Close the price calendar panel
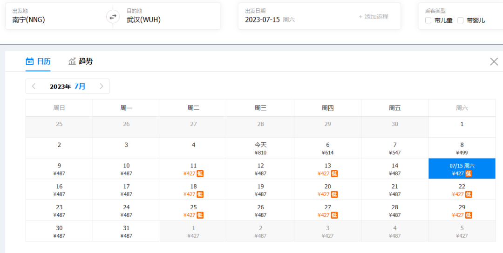 (x=494, y=61)
